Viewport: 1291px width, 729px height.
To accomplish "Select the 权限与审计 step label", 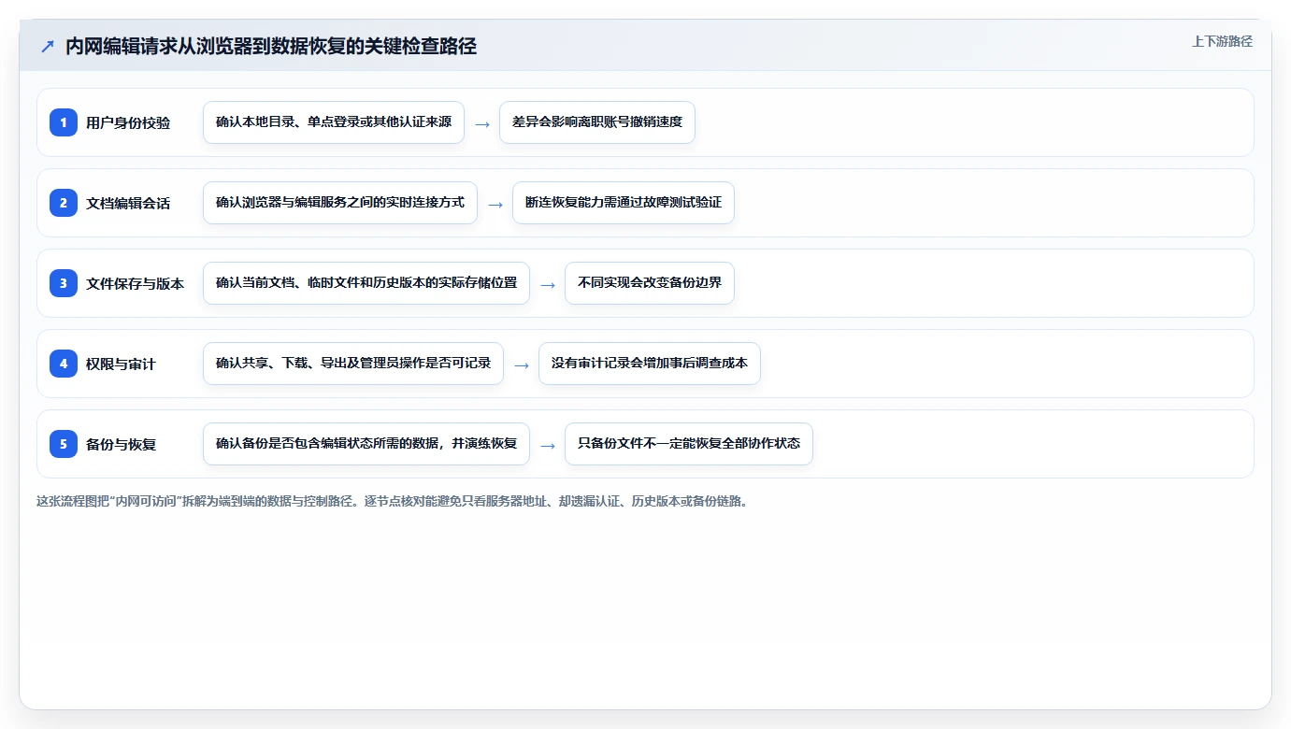I will (121, 364).
